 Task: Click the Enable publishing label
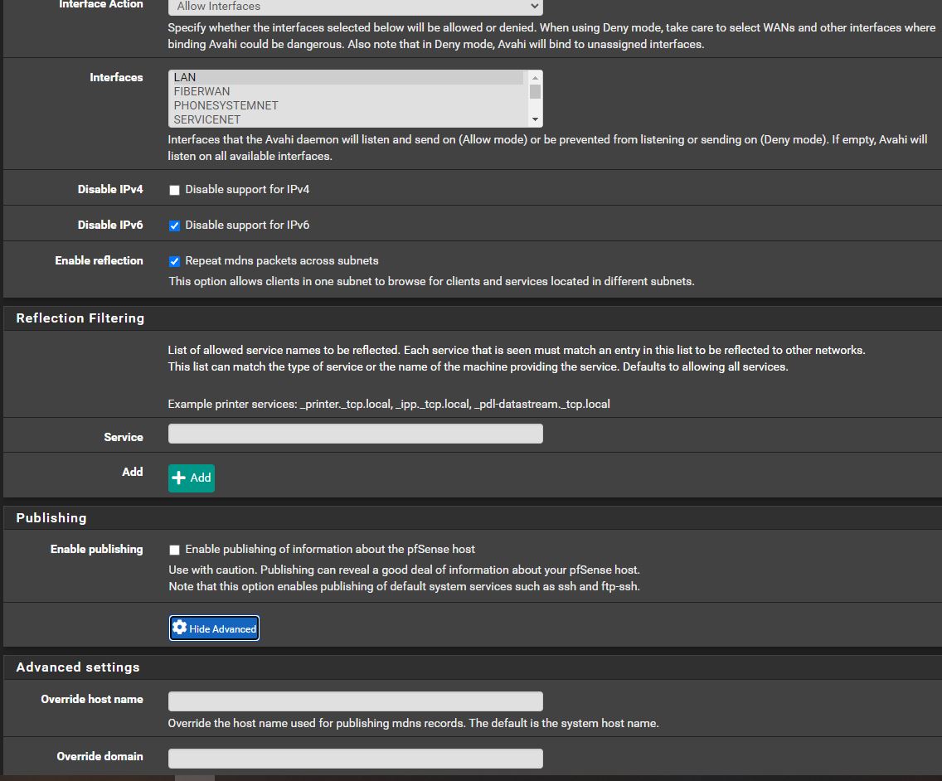(x=97, y=549)
